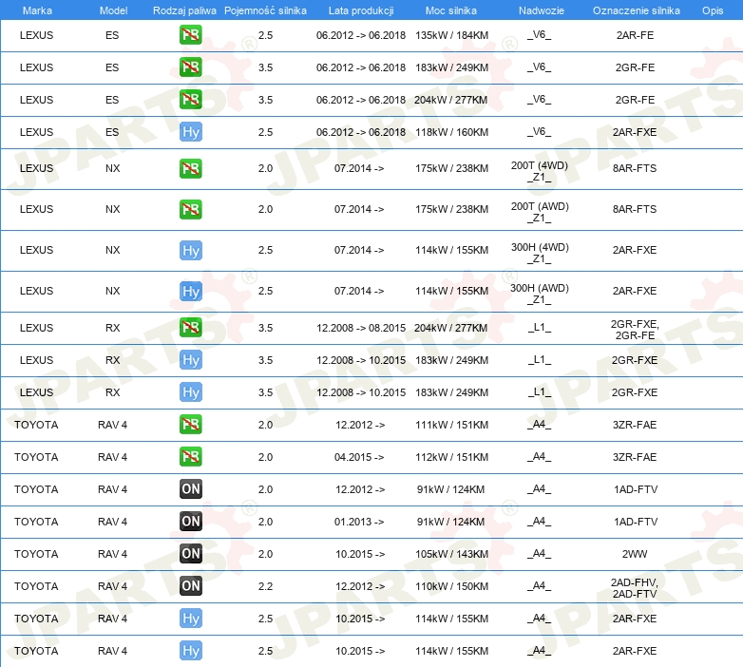Click petrol icon in RAV 4 112kW row
Screen dimensions: 743x667
coord(190,457)
